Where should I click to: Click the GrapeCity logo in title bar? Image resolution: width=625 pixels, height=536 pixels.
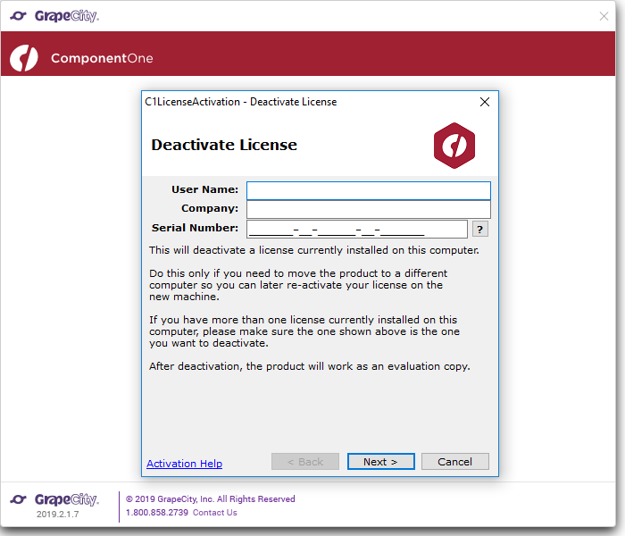(x=54, y=16)
